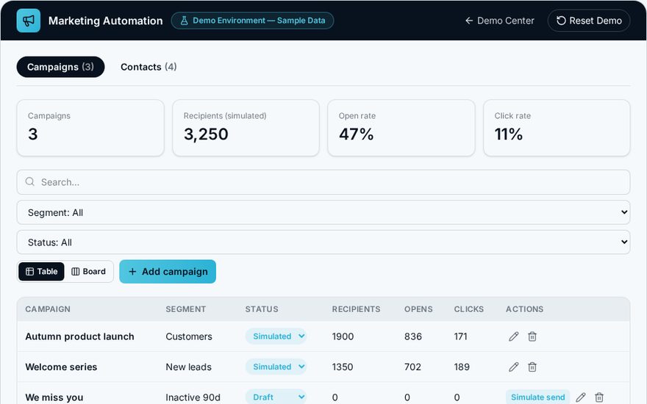Click the Opens column header

coord(418,309)
